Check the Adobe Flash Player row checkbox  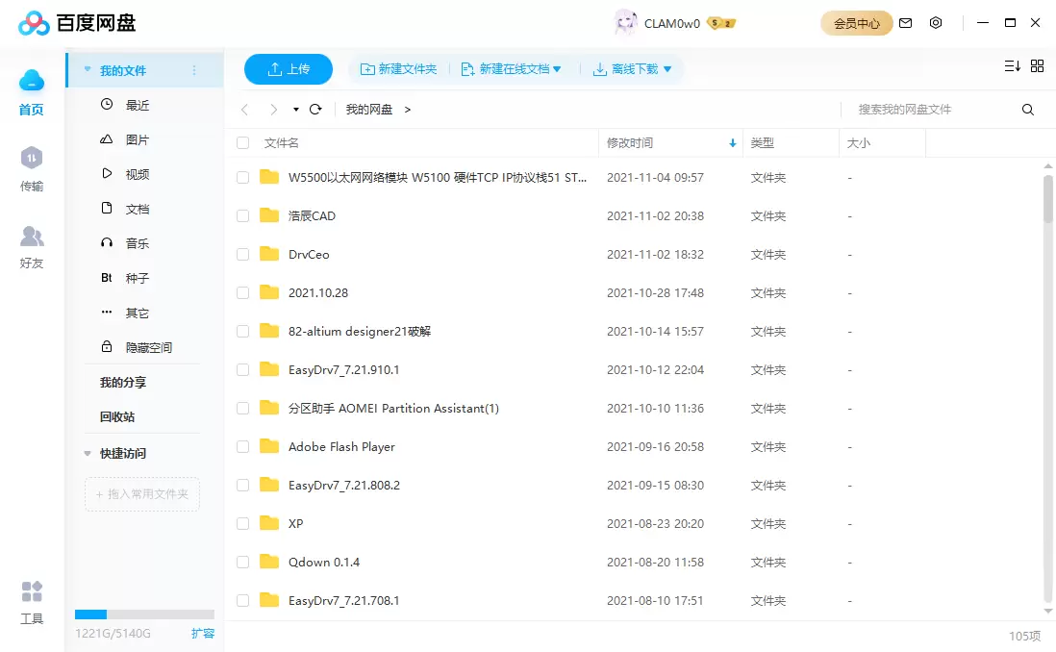click(243, 446)
